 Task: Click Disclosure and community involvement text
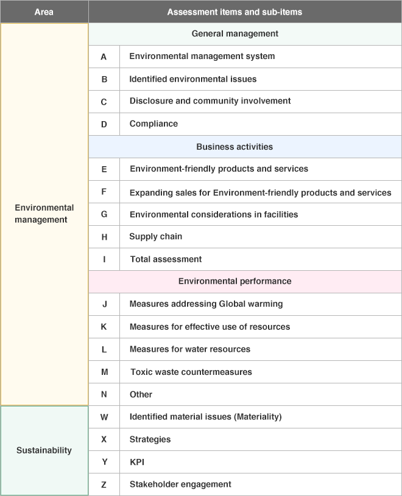click(210, 101)
